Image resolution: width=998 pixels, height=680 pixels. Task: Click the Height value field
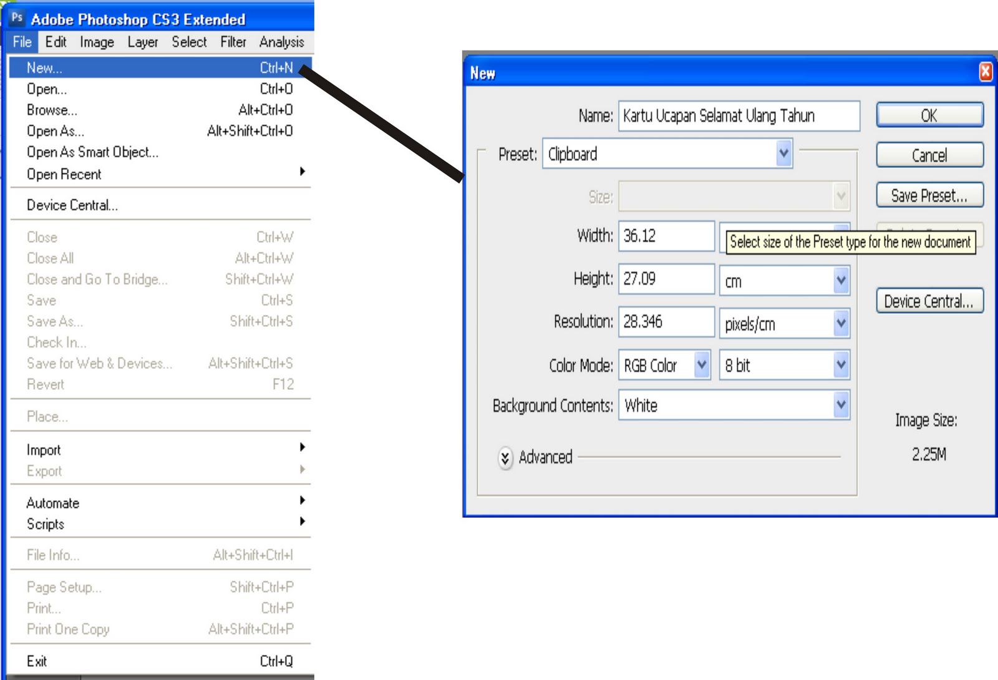click(666, 278)
